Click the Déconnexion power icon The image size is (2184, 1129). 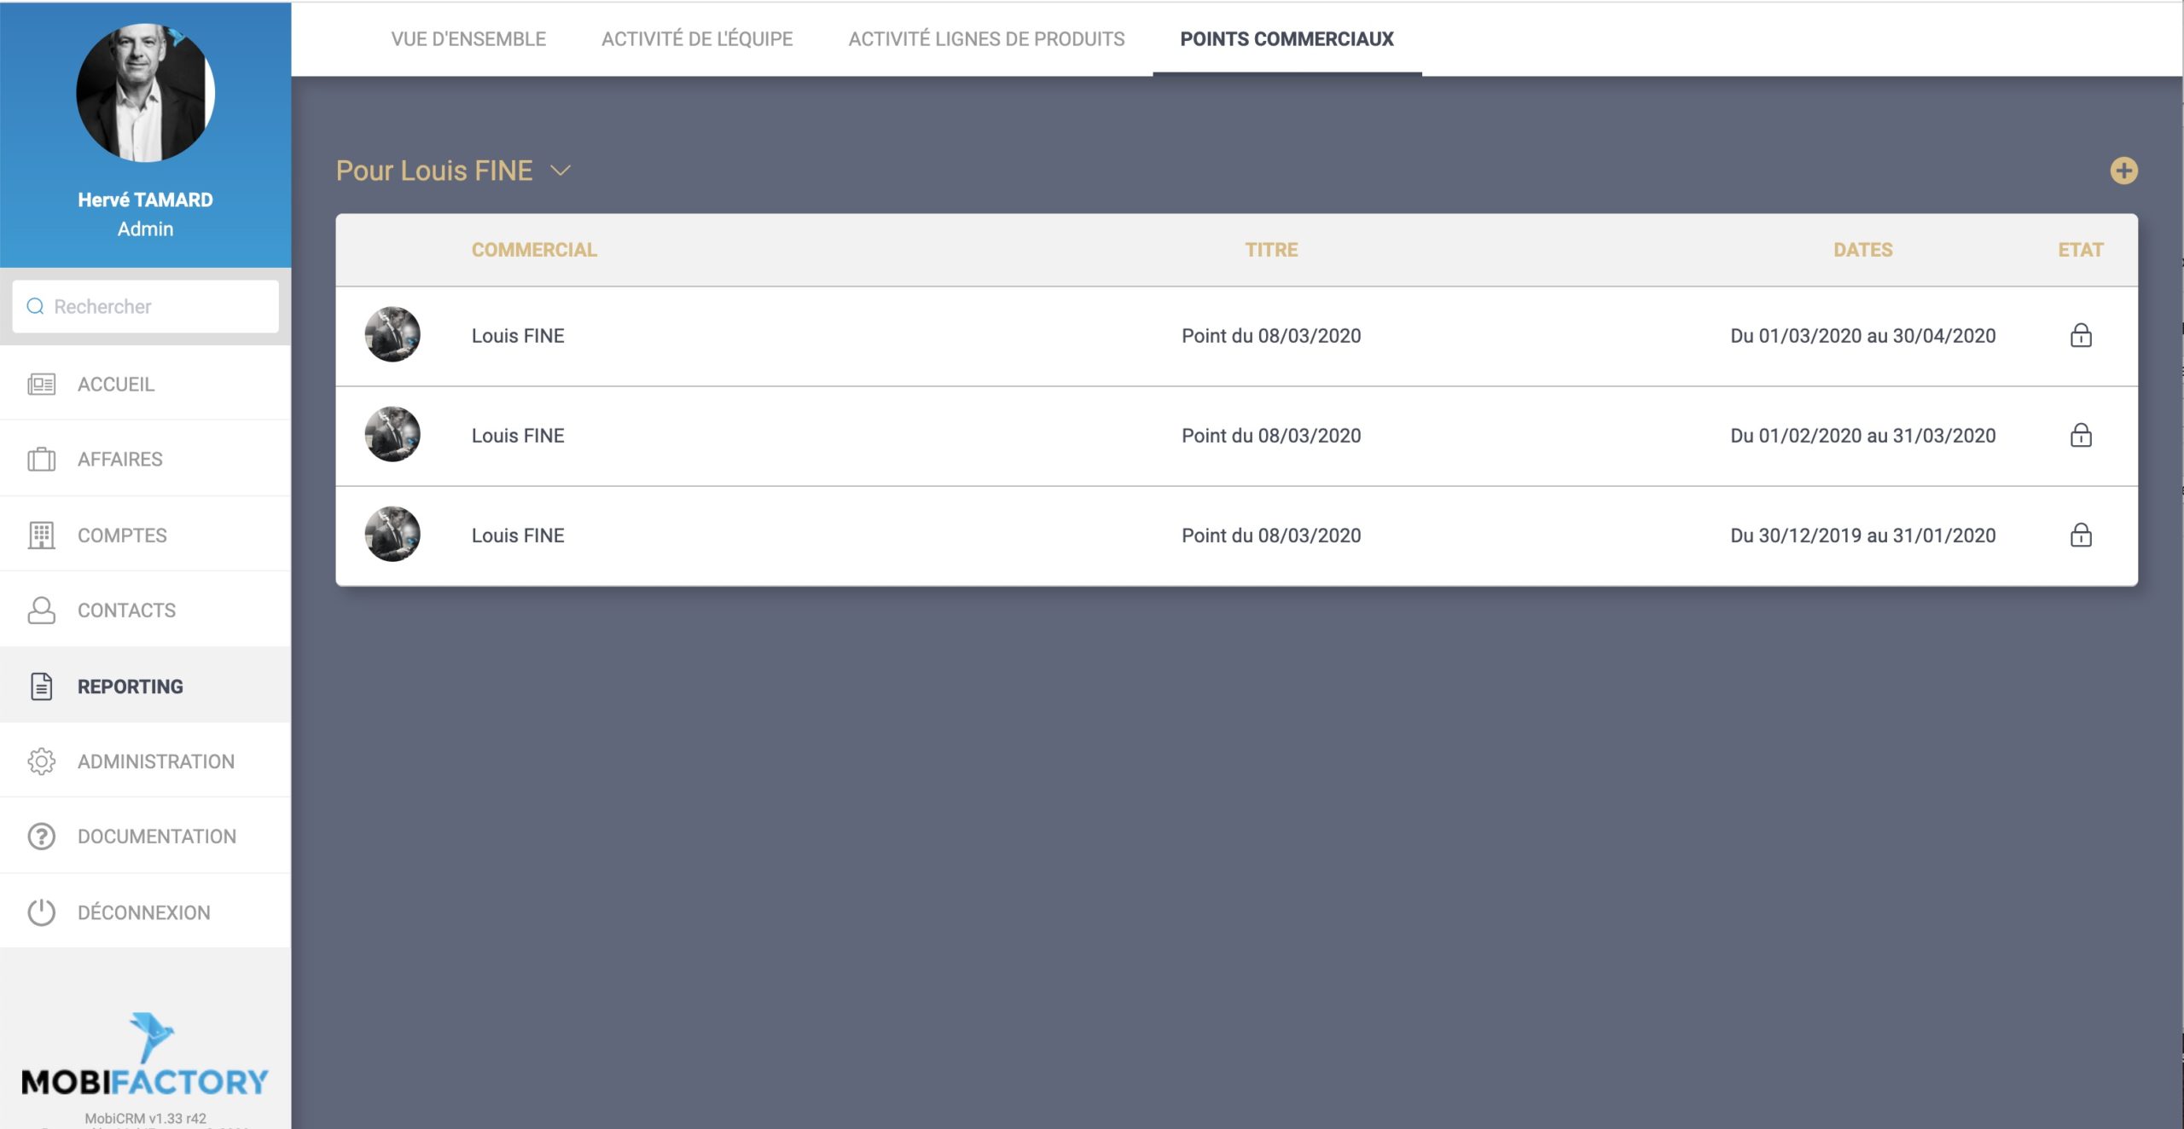coord(41,912)
